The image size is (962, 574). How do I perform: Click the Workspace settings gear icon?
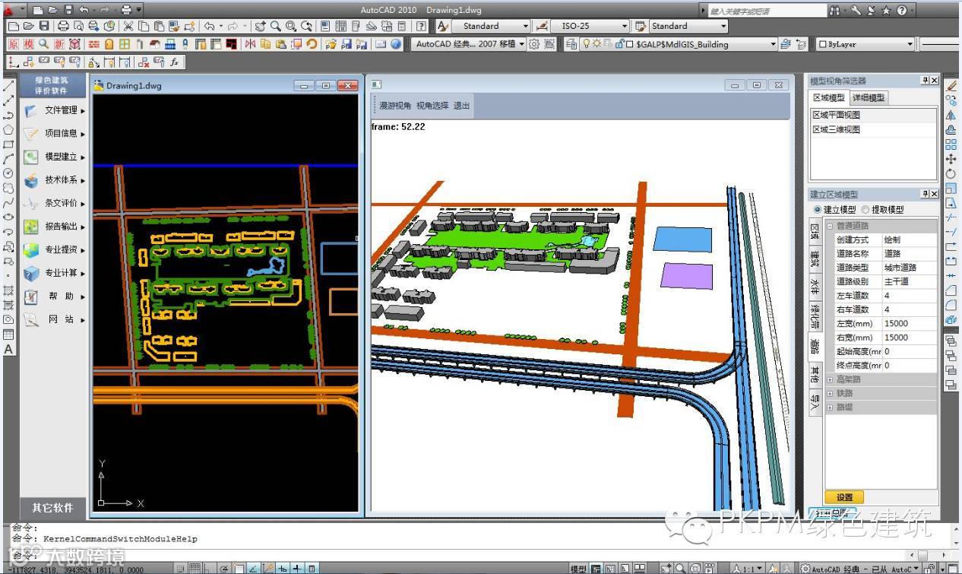tap(533, 44)
